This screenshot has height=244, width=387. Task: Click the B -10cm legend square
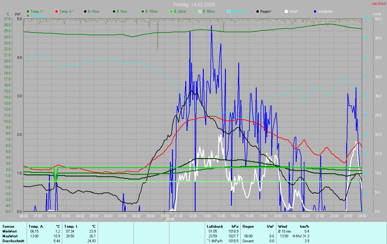click(x=143, y=11)
